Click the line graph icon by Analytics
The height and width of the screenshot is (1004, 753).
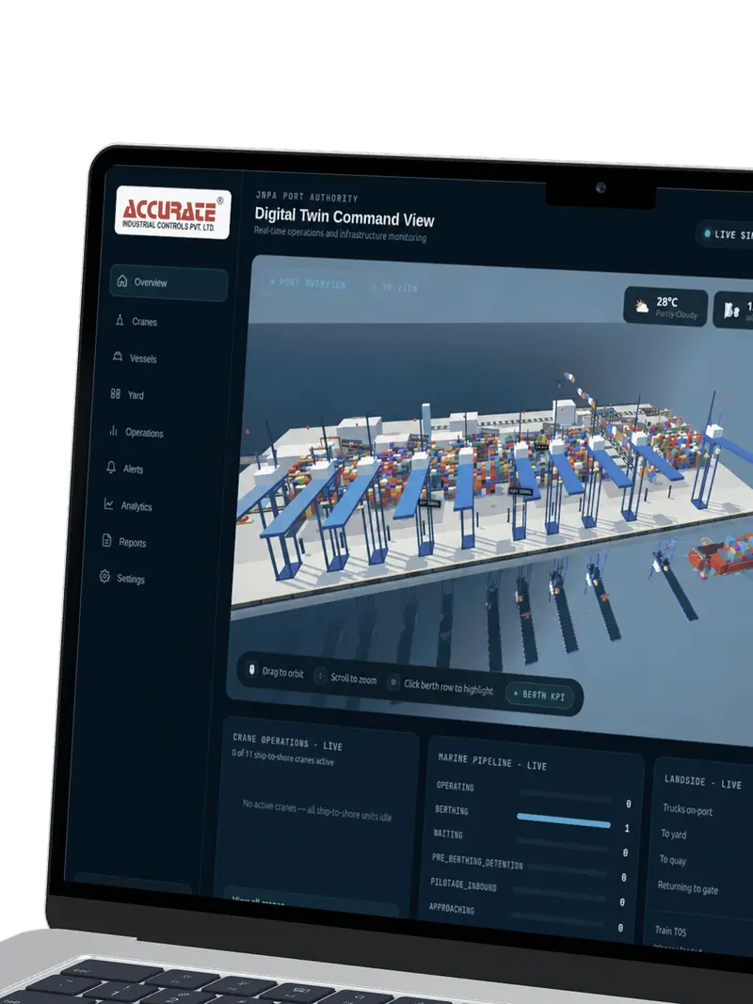[x=109, y=504]
